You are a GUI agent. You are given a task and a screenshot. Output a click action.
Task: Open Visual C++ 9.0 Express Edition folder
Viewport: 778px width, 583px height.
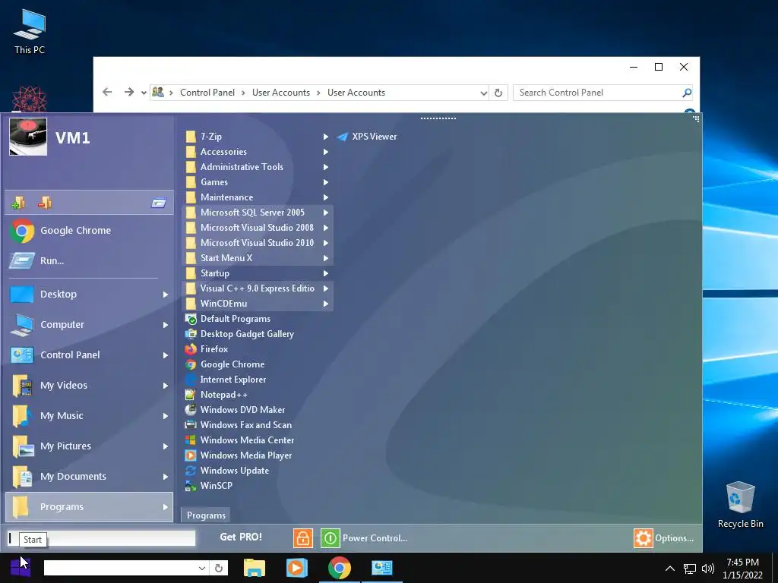tap(258, 288)
